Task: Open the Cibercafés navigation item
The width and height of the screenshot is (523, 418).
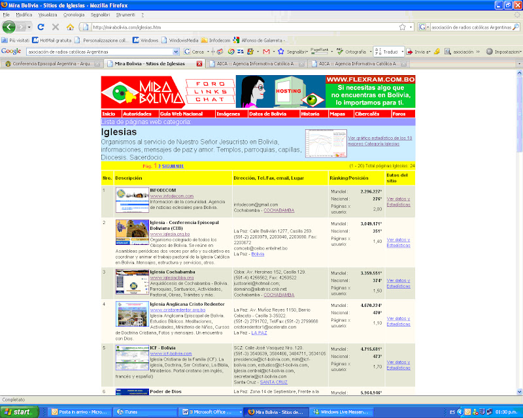Action: tap(367, 114)
